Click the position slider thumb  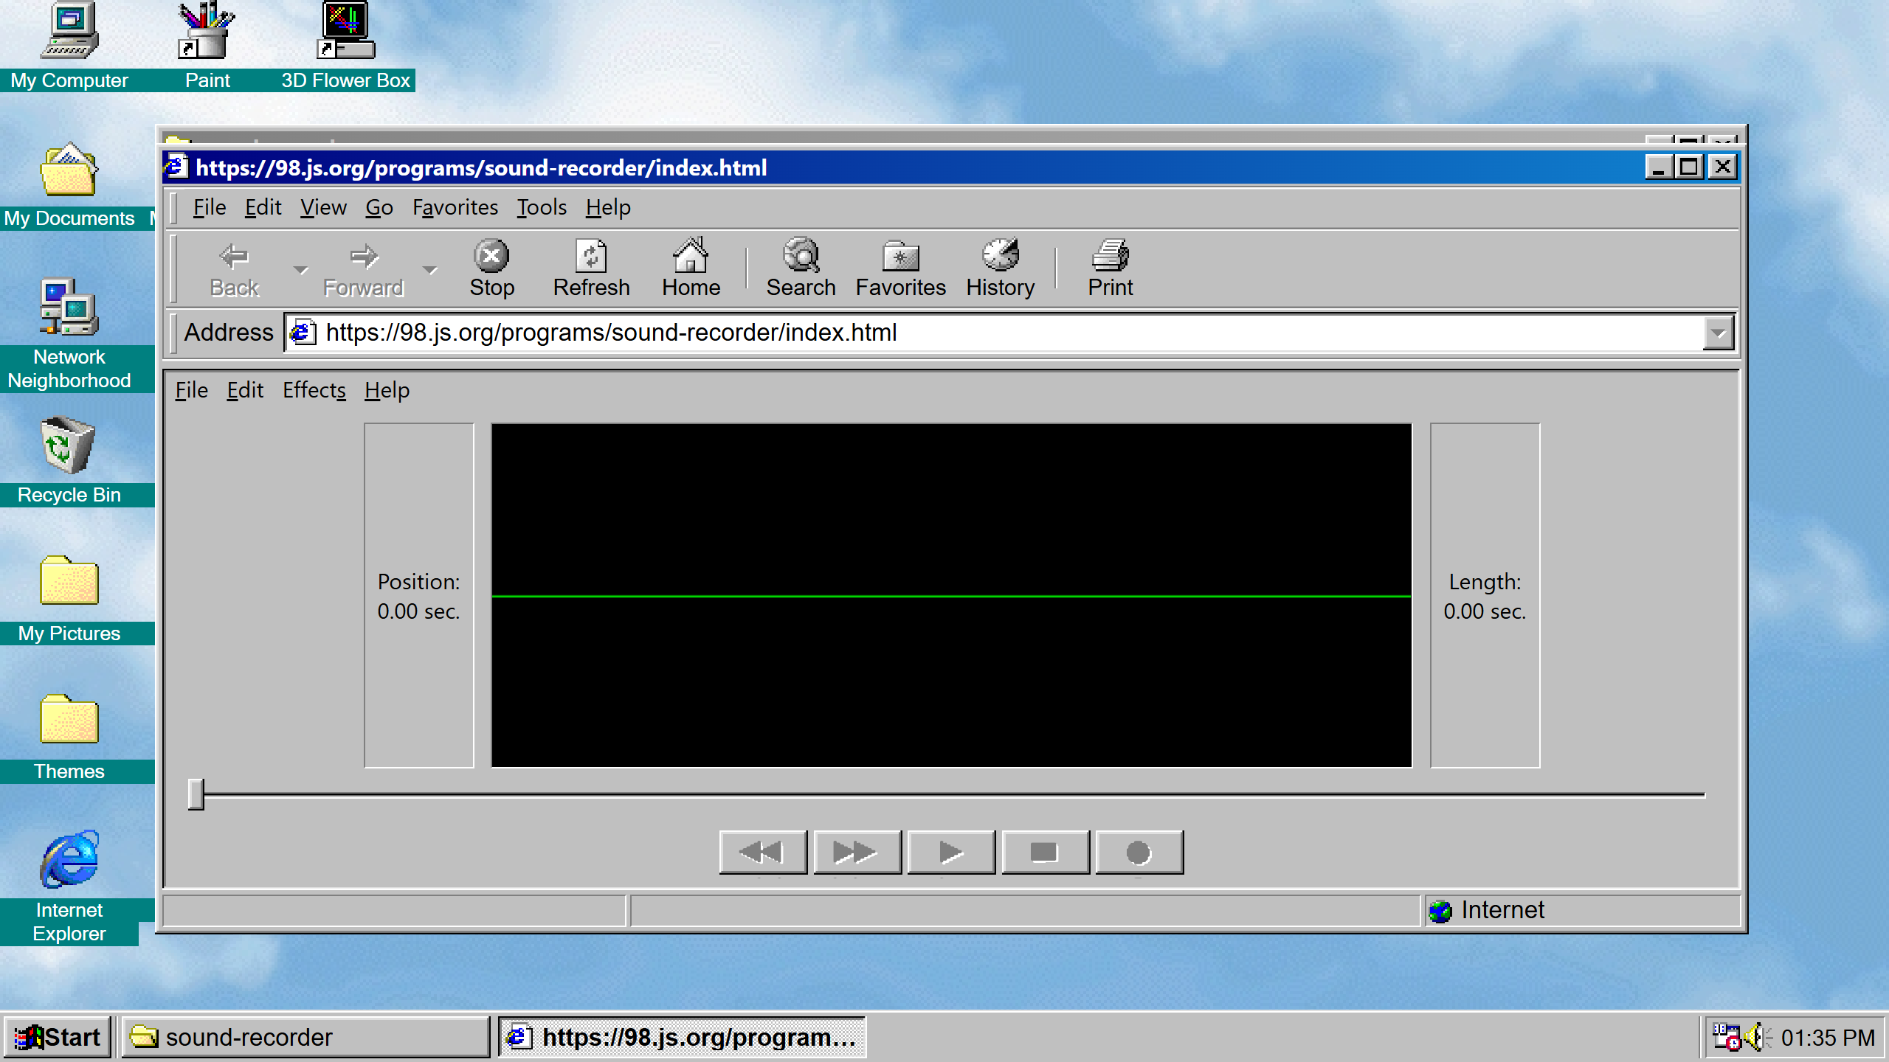click(x=196, y=794)
